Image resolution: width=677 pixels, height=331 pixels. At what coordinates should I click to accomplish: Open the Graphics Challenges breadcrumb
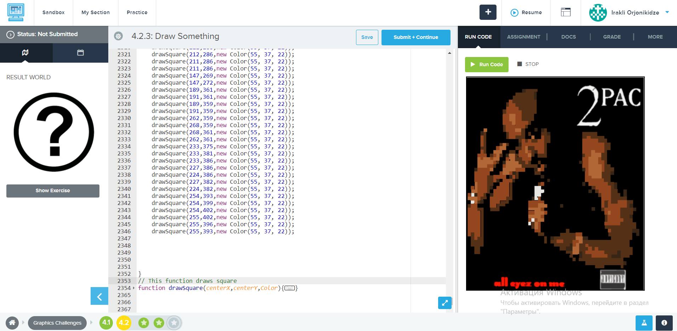[57, 323]
